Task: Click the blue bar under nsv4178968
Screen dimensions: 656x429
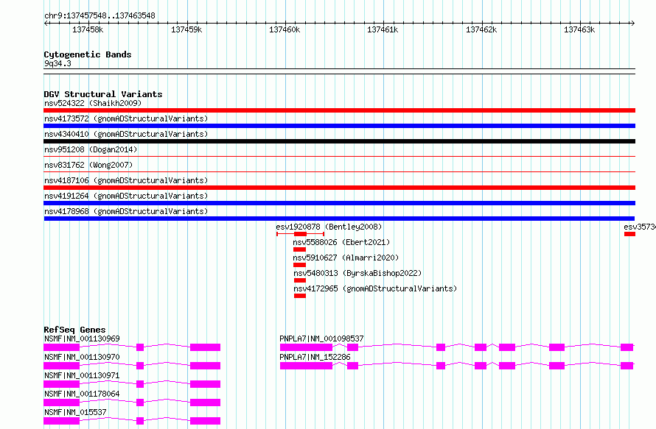Action: pos(339,219)
